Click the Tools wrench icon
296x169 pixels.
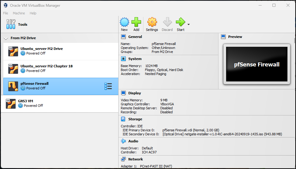11,24
